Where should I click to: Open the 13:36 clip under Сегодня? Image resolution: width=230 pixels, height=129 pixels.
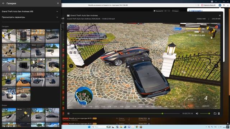coord(23,65)
